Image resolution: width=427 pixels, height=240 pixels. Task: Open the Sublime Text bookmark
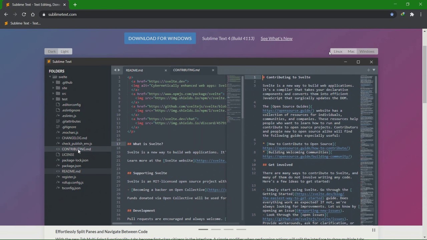point(23,23)
